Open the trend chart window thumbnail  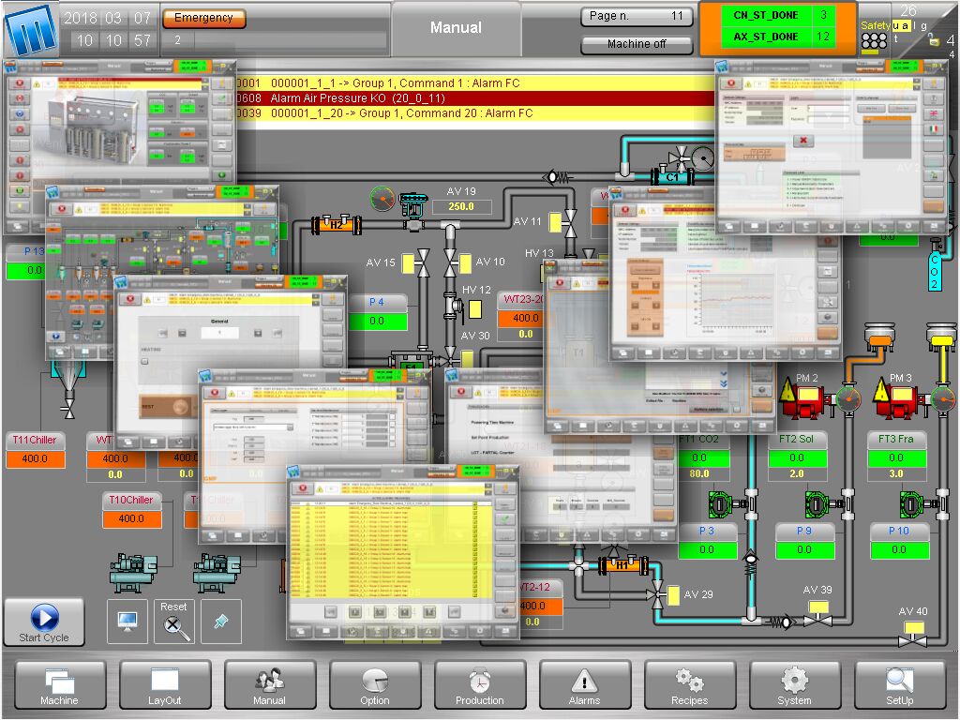coord(726,273)
